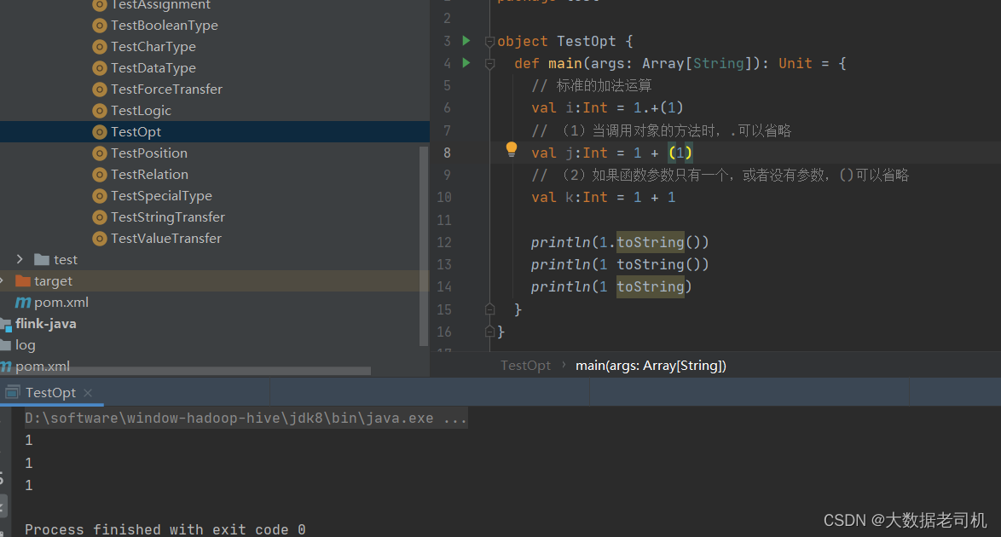The width and height of the screenshot is (1001, 537).
Task: Close the TestOpt run tab
Action: pos(88,393)
